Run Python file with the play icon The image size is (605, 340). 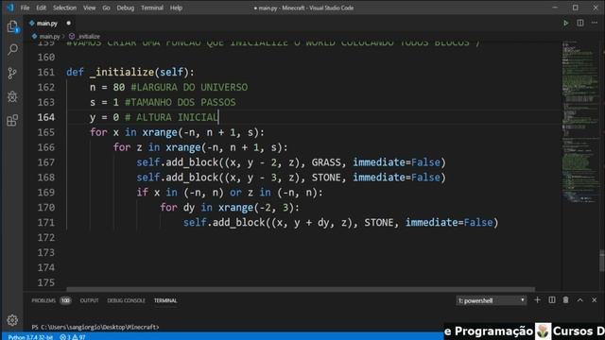pyautogui.click(x=565, y=23)
